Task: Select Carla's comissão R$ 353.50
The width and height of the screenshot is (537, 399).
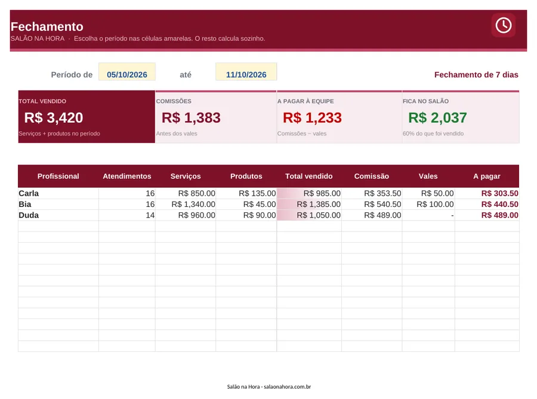Action: [372, 193]
